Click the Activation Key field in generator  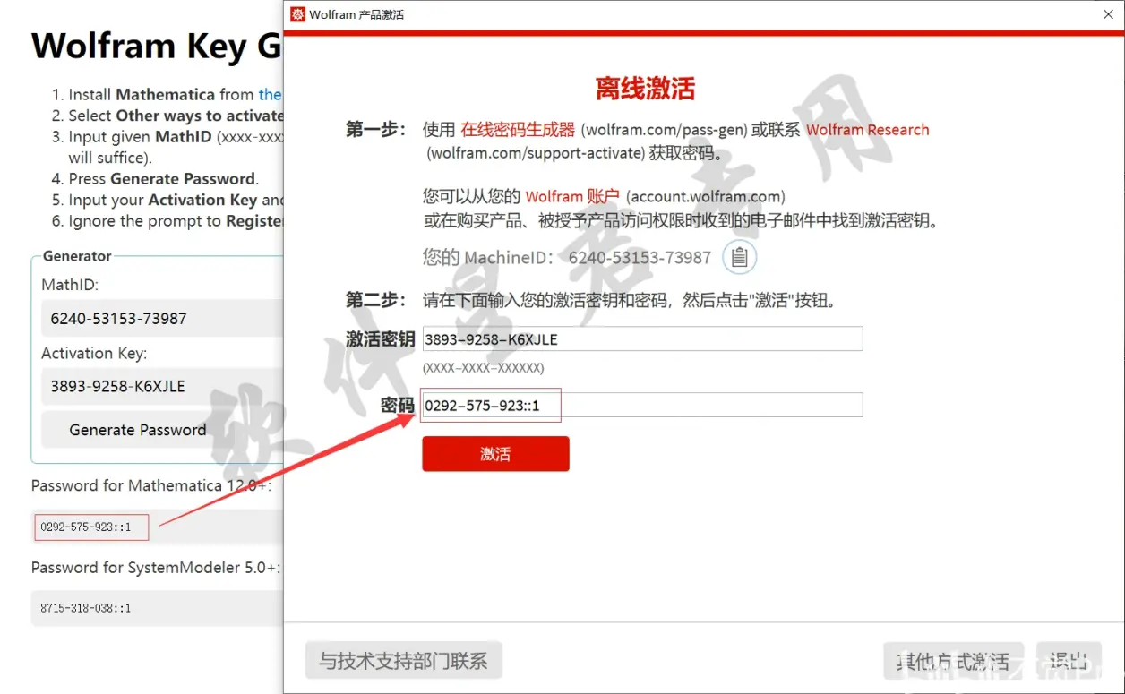162,386
